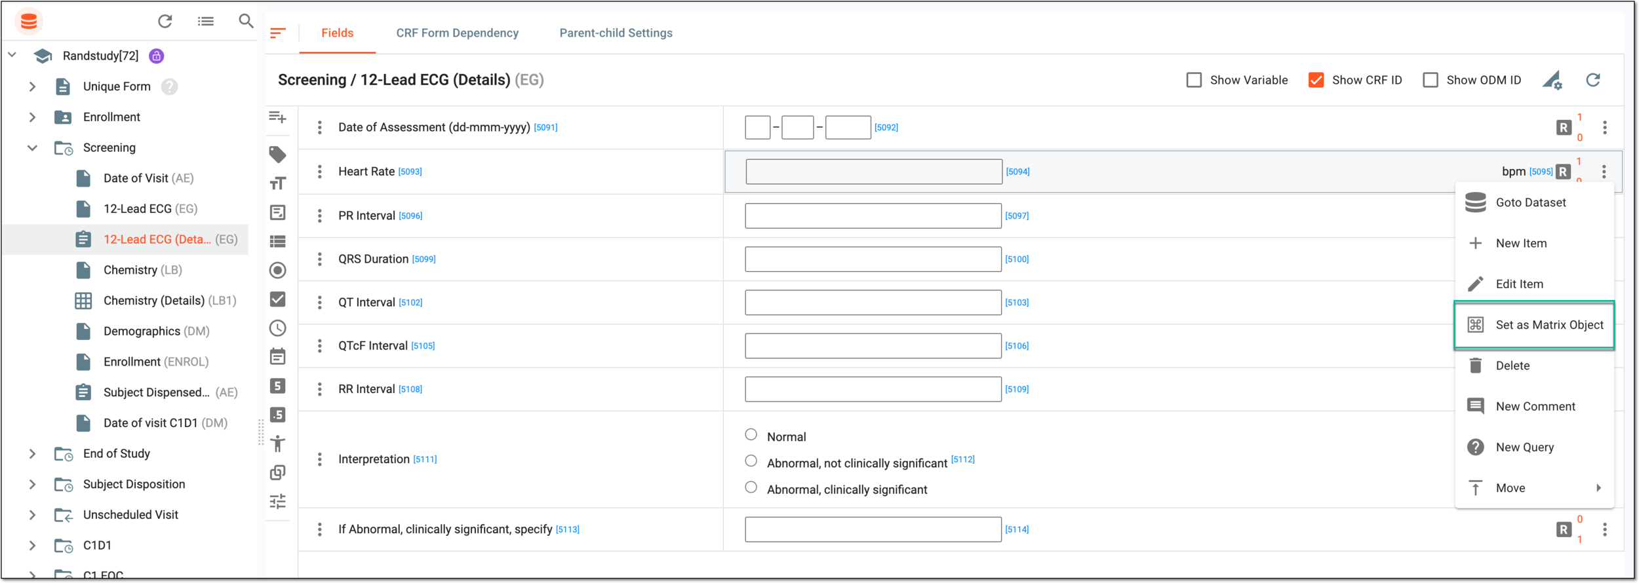The height and width of the screenshot is (583, 1639).
Task: Toggle the orange sidebar collapse menu icon
Action: tap(278, 33)
